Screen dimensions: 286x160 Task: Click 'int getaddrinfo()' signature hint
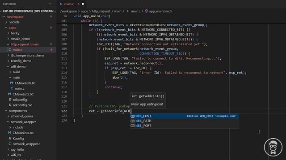pos(148,96)
